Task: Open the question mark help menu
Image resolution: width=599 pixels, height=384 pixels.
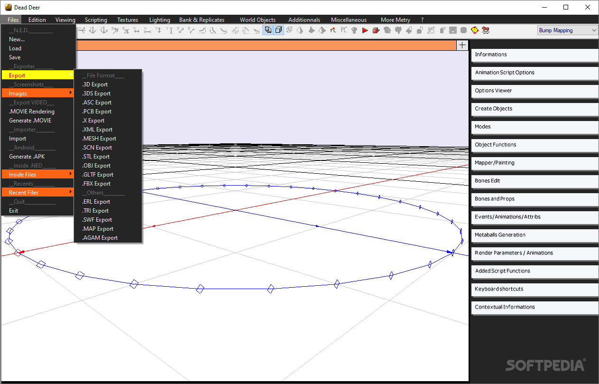Action: click(x=422, y=19)
